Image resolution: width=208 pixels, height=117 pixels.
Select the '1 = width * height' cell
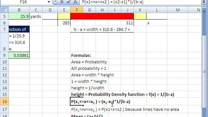(77, 81)
